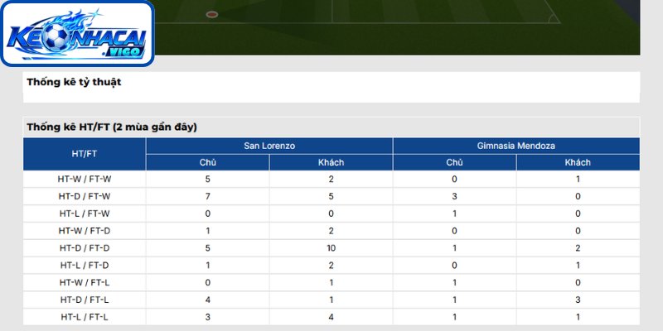Click the HT/FT column header
The height and width of the screenshot is (331, 663).
click(85, 154)
